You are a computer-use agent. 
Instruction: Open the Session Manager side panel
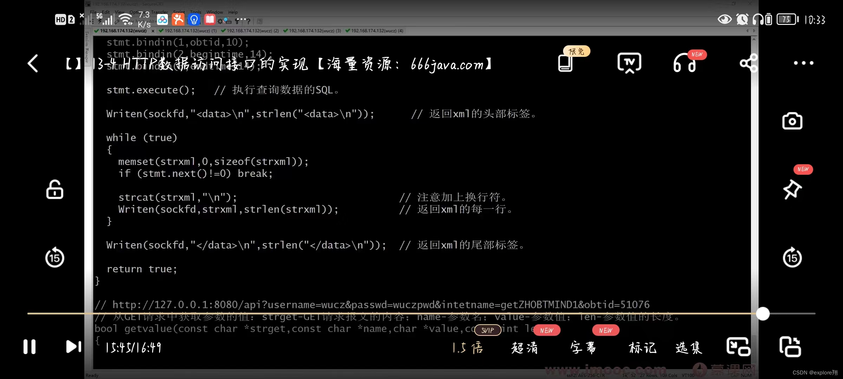[x=87, y=47]
